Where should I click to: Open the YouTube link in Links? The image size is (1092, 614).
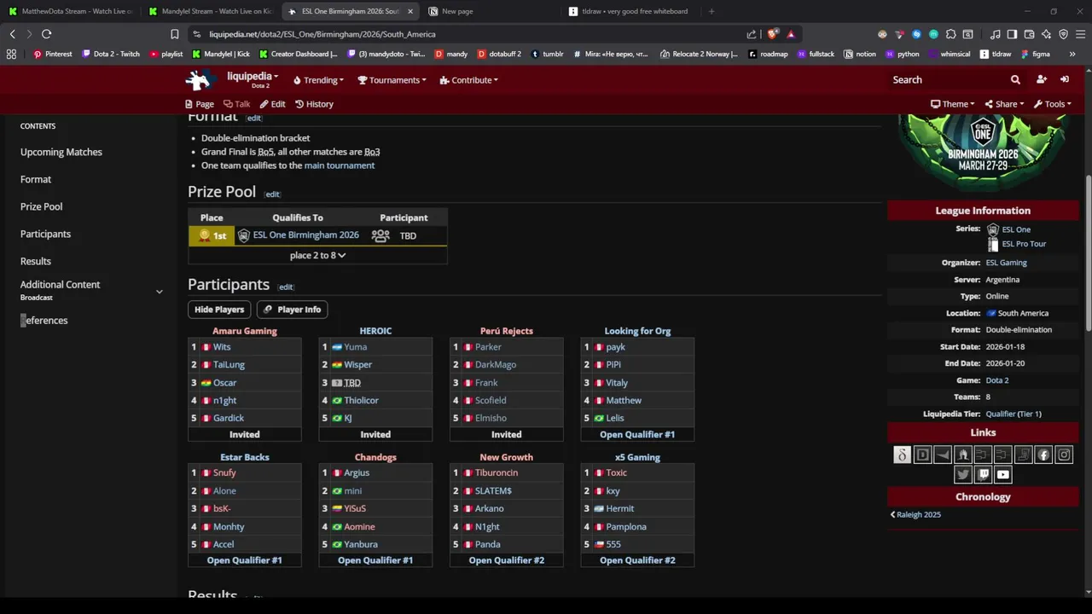tap(1003, 475)
